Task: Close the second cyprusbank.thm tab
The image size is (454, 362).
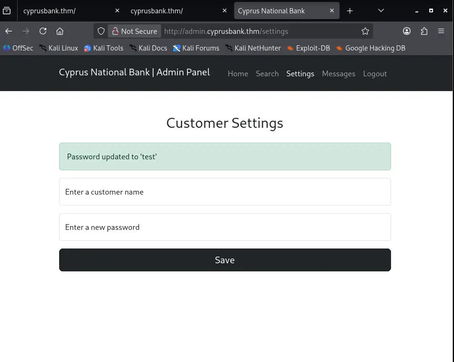Action: (x=225, y=10)
